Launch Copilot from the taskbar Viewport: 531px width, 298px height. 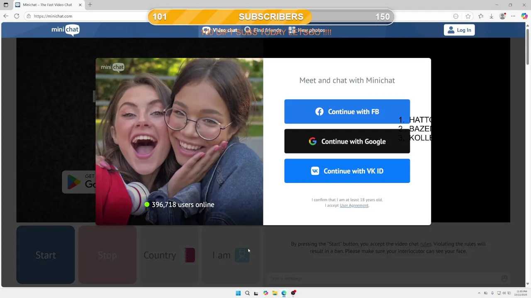(265, 293)
